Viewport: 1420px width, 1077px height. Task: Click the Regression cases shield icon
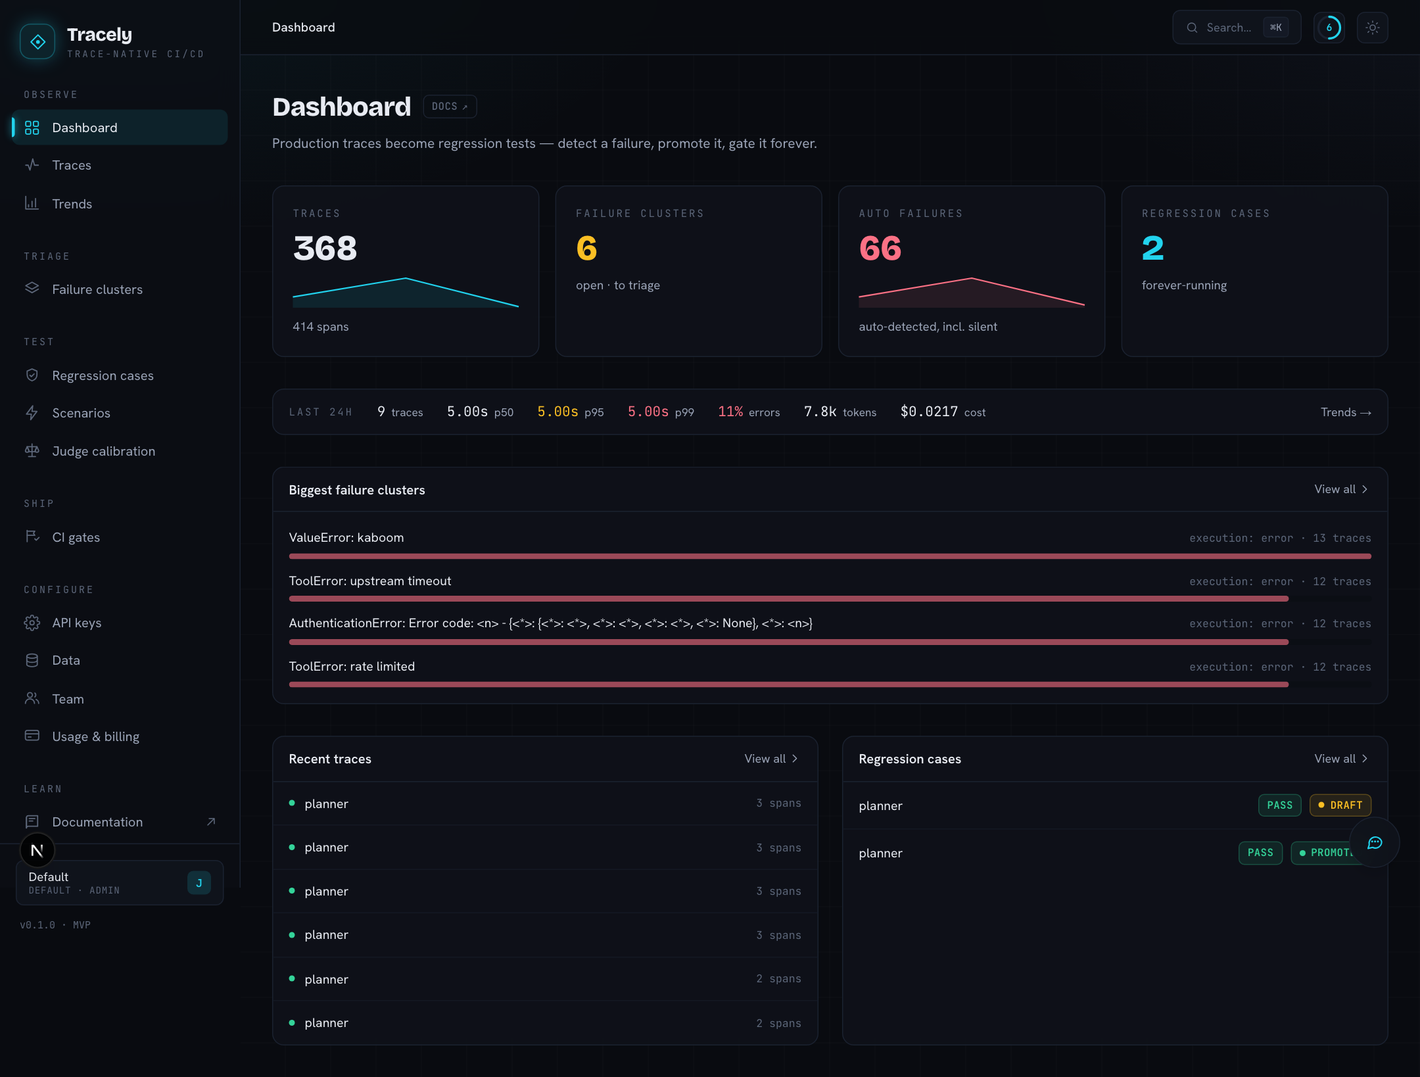coord(32,375)
